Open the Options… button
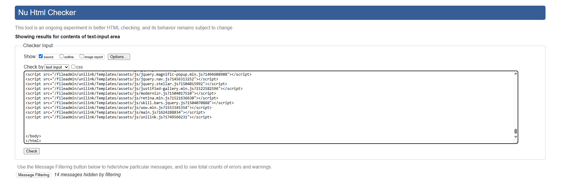This screenshot has width=563, height=178. click(119, 57)
